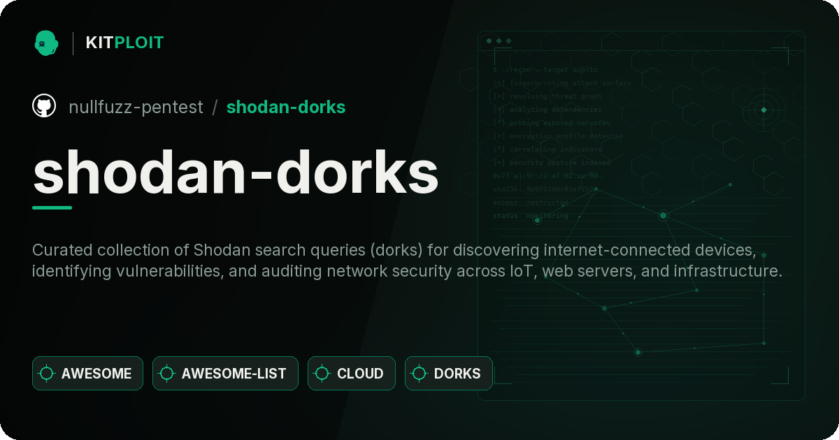Image resolution: width=839 pixels, height=440 pixels.
Task: Click the crosshair icon in AWESOME-LIST badge
Action: click(167, 374)
